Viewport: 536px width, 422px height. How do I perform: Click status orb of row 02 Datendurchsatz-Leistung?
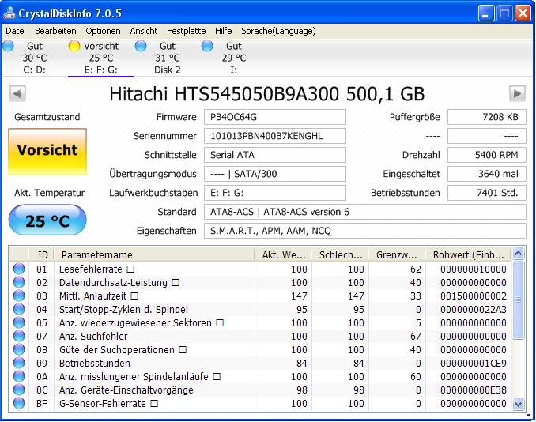tap(19, 282)
